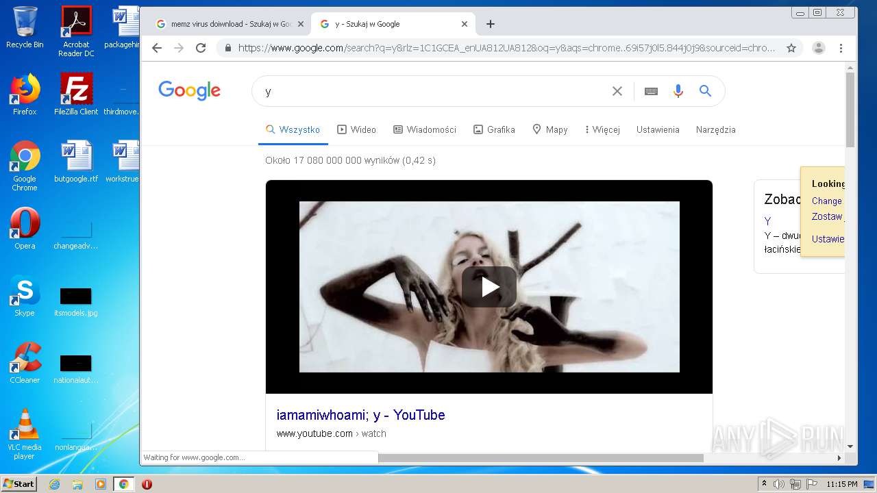Click the forward navigation arrow
Image resolution: width=877 pixels, height=493 pixels.
[179, 48]
